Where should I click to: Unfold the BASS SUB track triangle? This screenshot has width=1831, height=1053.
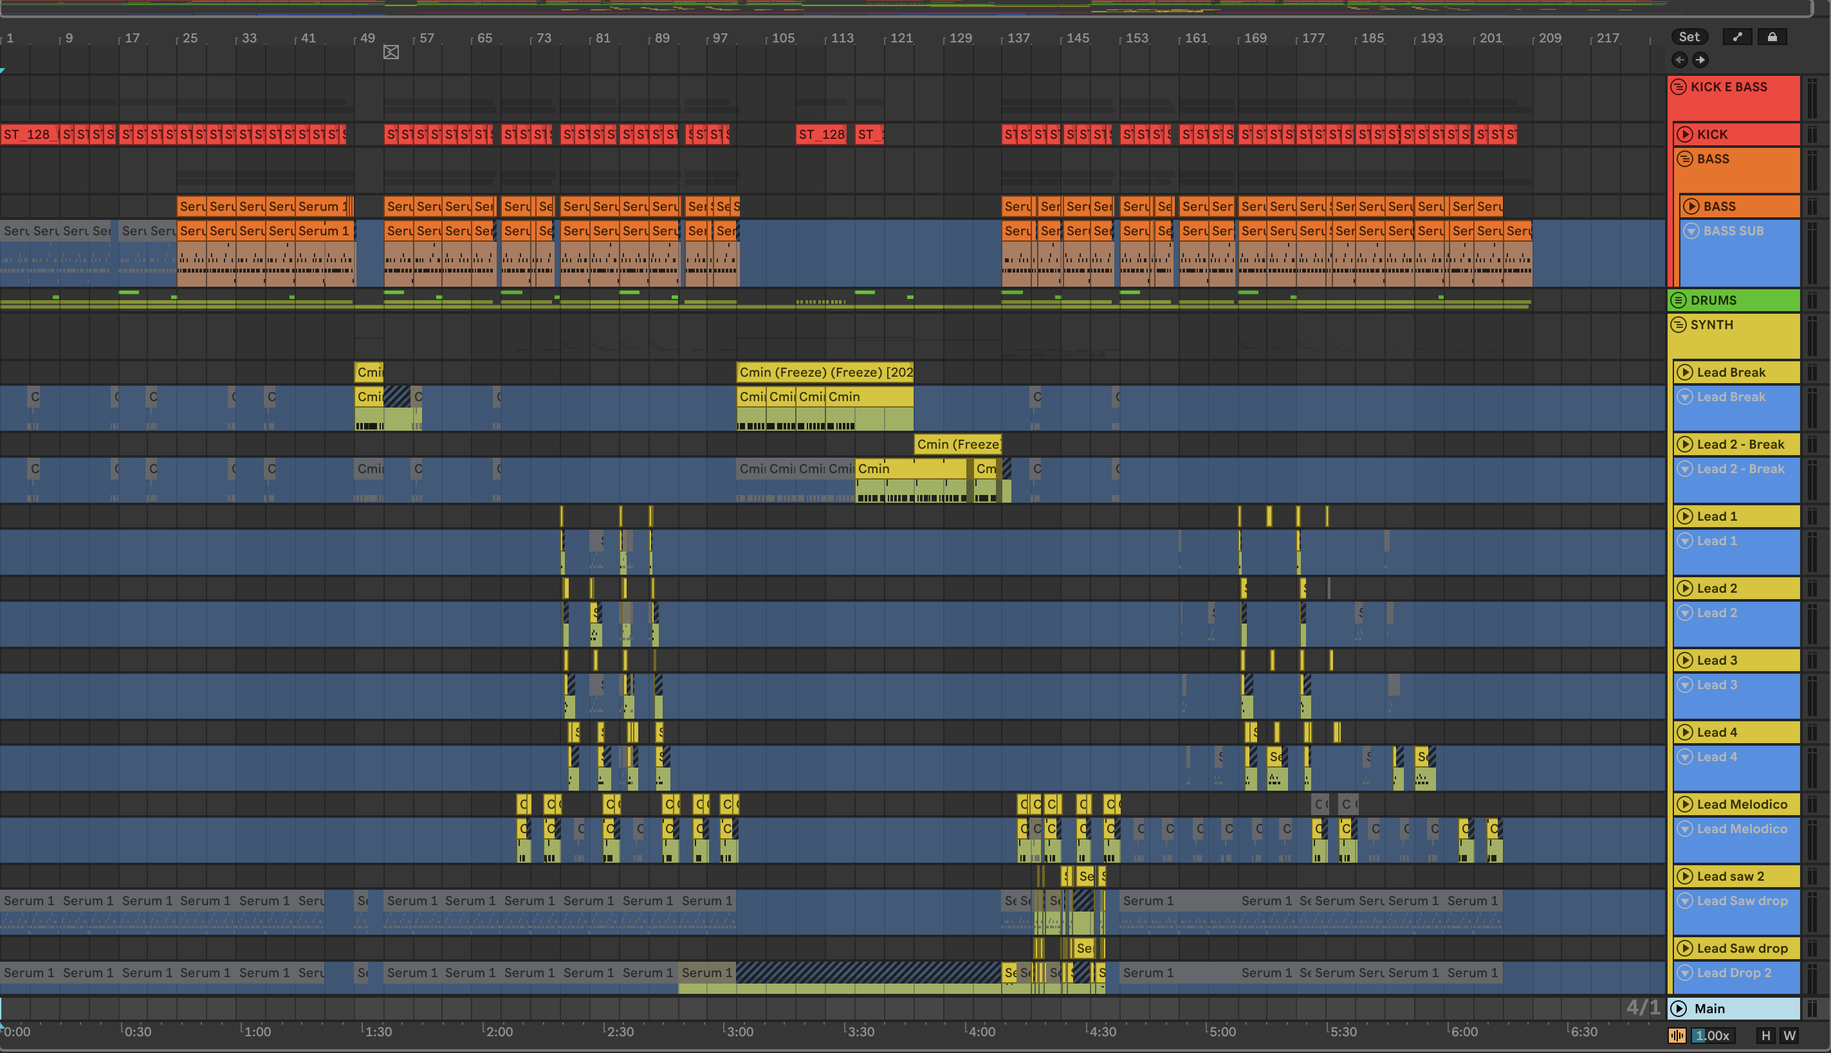coord(1691,231)
